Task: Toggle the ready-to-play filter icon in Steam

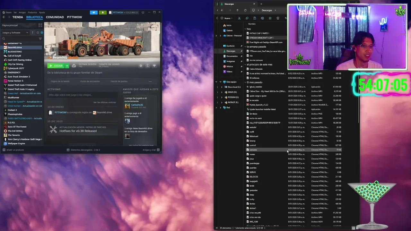Action: point(42,32)
